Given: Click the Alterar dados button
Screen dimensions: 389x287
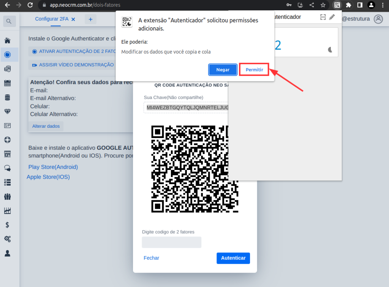Looking at the screenshot, I should 46,126.
